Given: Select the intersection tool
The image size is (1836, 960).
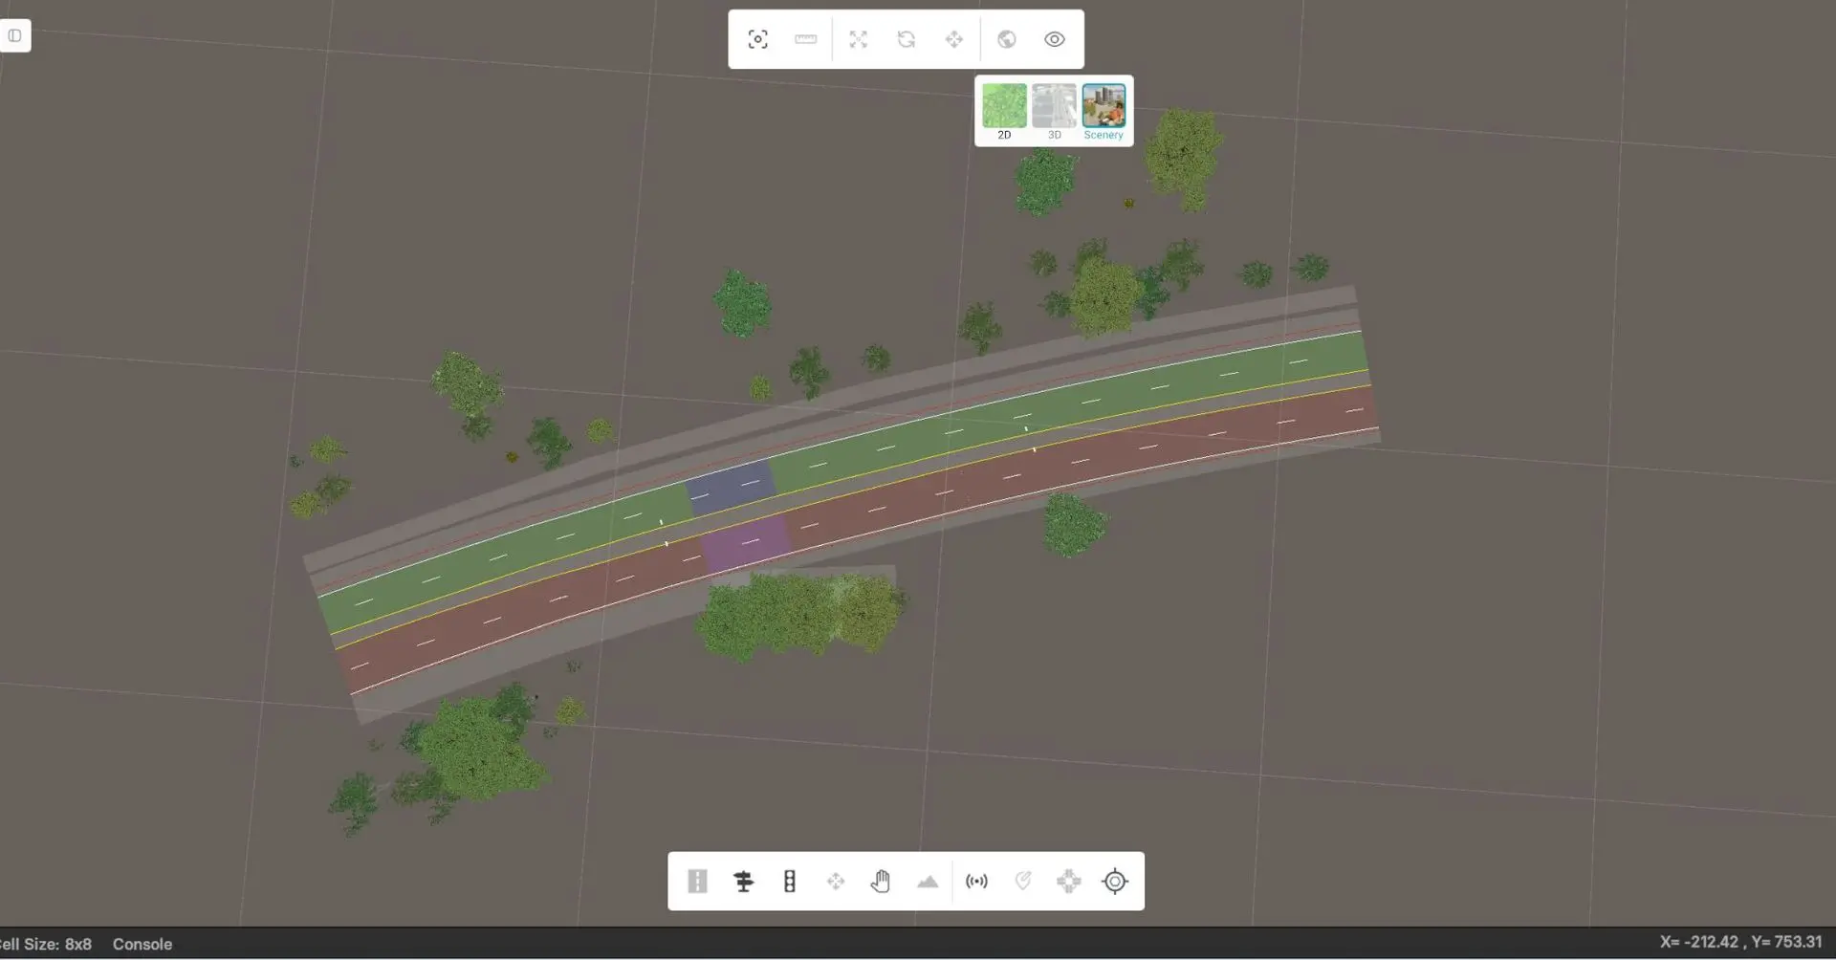Looking at the screenshot, I should [1068, 881].
